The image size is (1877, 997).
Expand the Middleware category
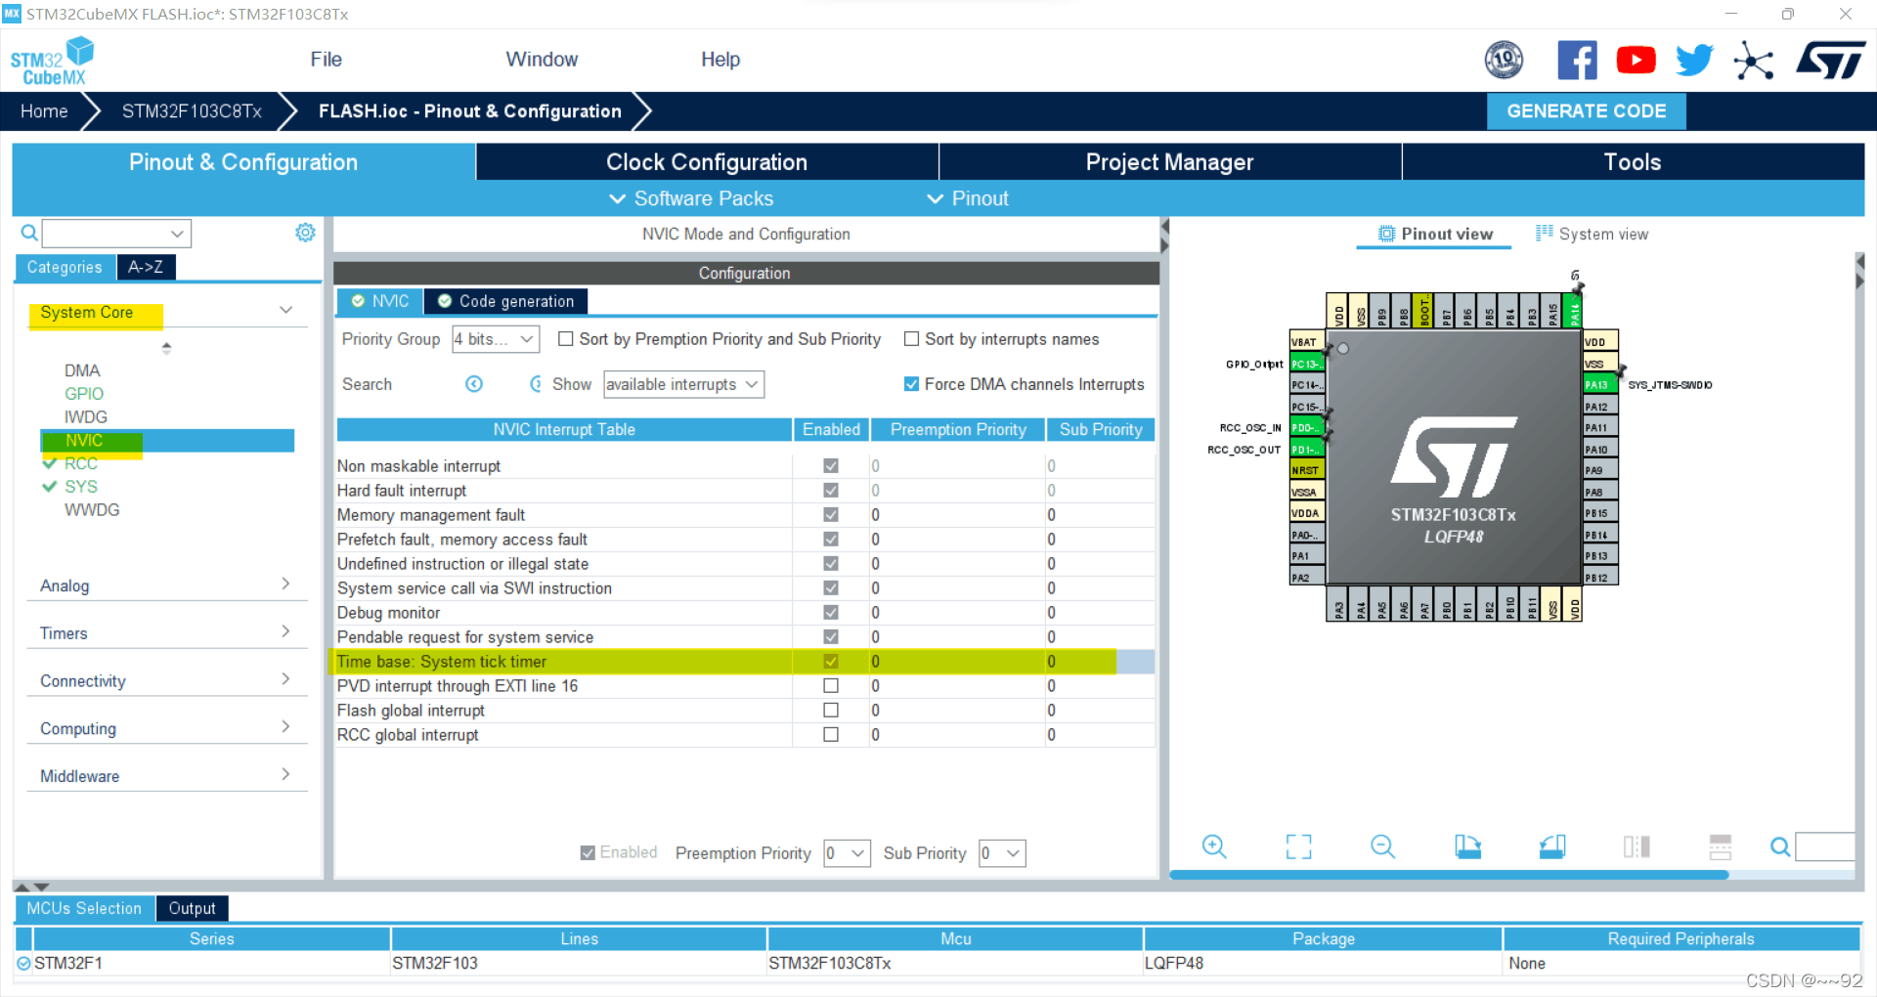pos(285,774)
